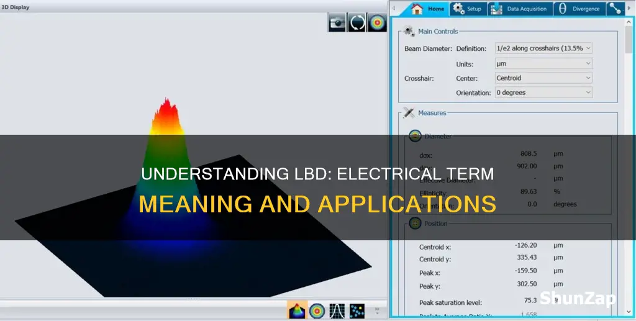Click the Position section target icon
Image resolution: width=636 pixels, height=321 pixels.
[415, 224]
